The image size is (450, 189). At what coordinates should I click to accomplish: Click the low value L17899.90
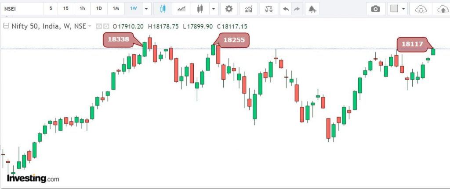coord(198,27)
